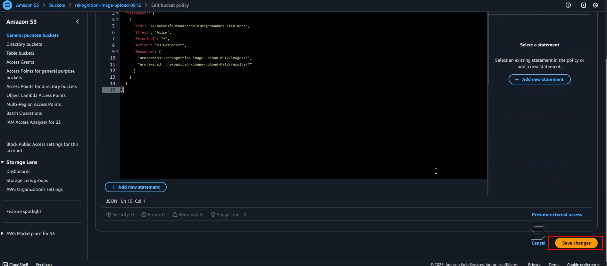
Task: Open Terms footer link
Action: coord(554,264)
